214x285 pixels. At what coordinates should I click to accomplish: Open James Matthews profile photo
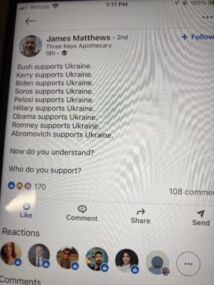30,46
